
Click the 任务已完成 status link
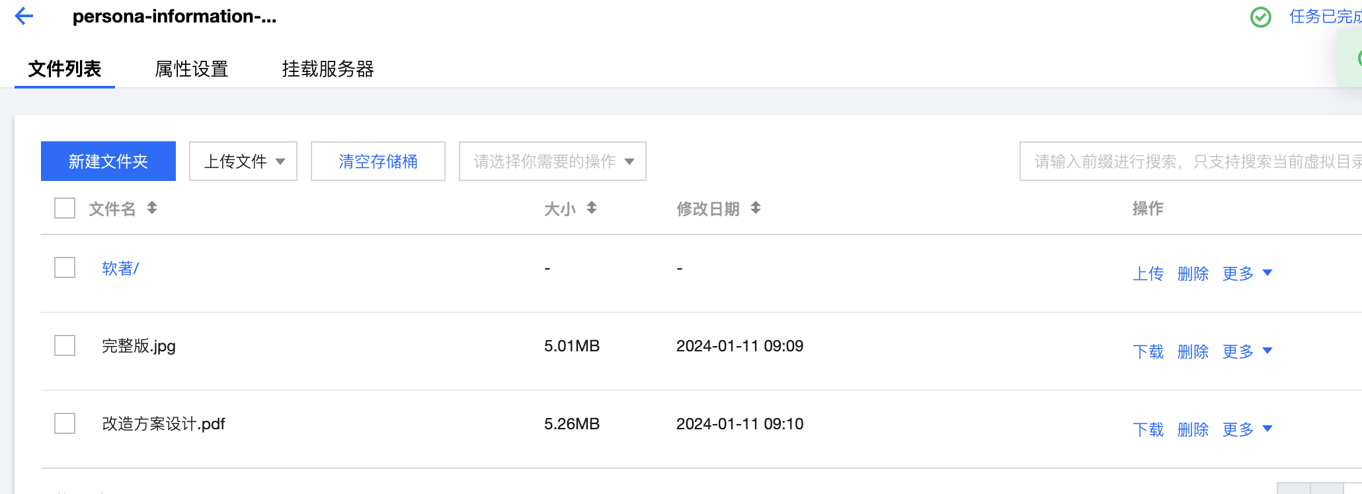[x=1325, y=17]
